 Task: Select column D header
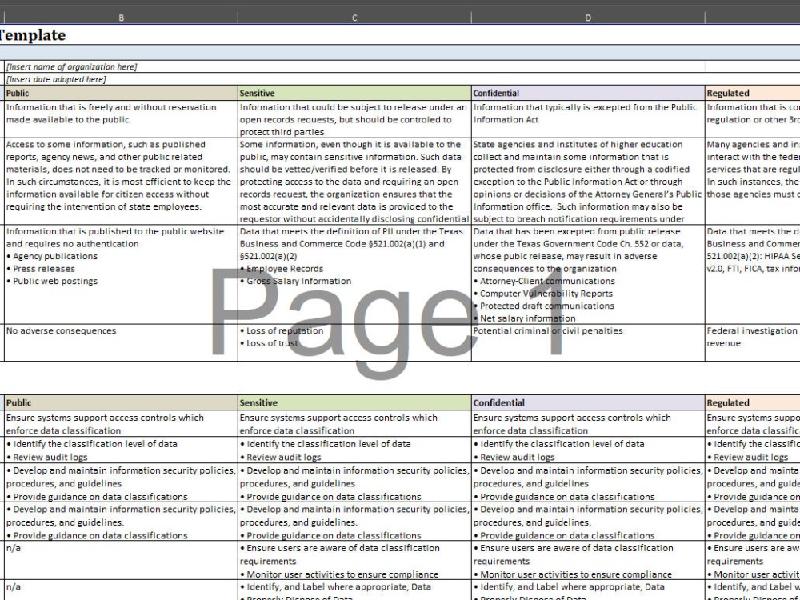tap(588, 18)
